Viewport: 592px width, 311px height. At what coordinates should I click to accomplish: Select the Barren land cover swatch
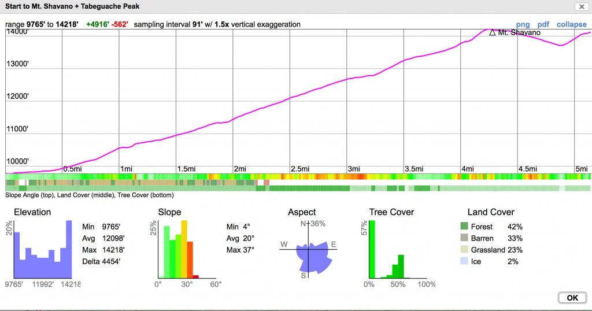(464, 239)
